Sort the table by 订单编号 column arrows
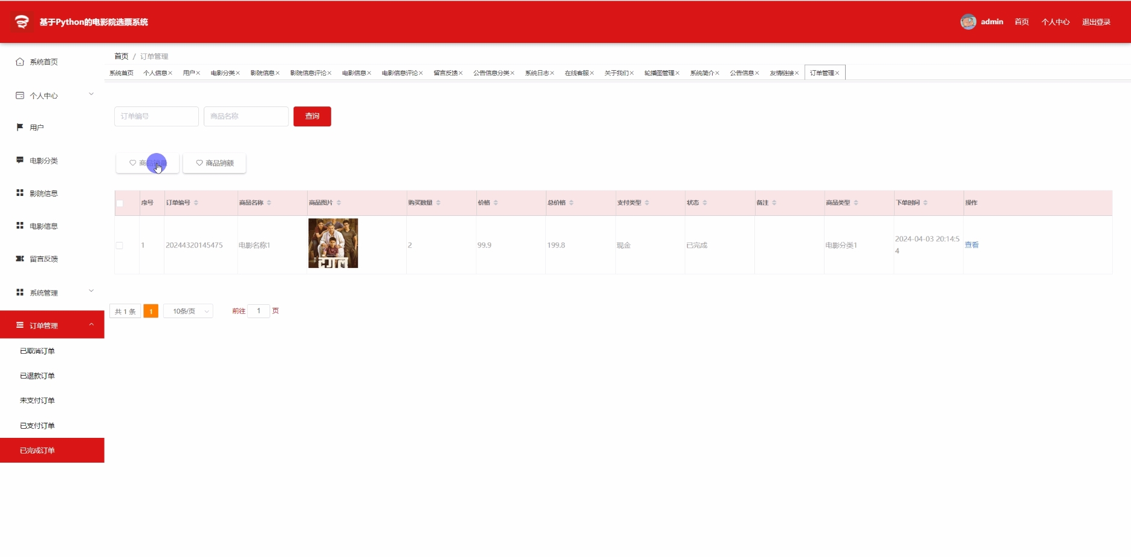This screenshot has height=557, width=1131. 196,203
